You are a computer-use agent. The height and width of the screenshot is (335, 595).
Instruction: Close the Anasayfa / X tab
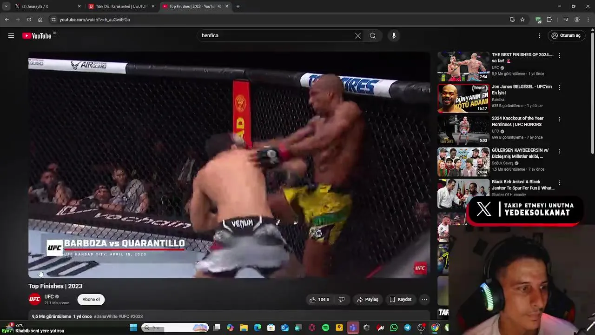[x=79, y=7]
